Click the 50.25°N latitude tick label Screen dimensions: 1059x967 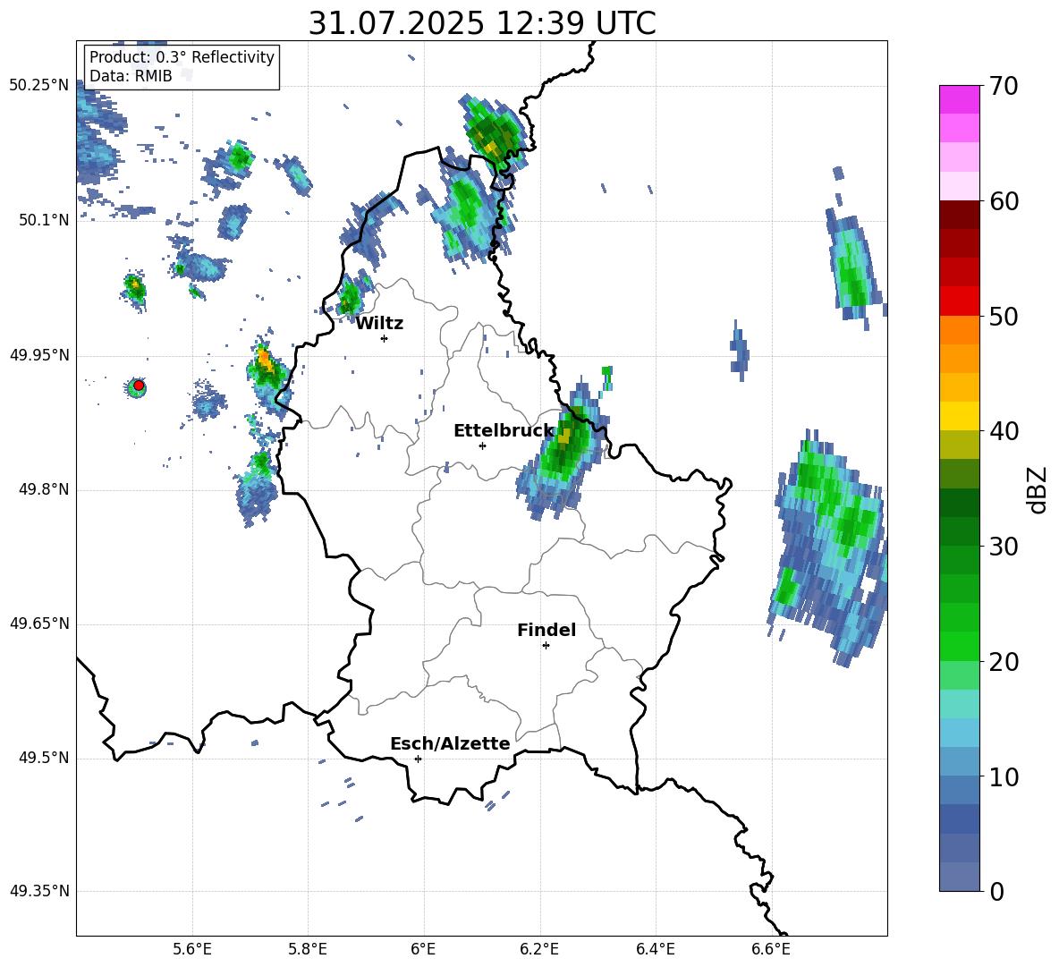click(x=39, y=86)
